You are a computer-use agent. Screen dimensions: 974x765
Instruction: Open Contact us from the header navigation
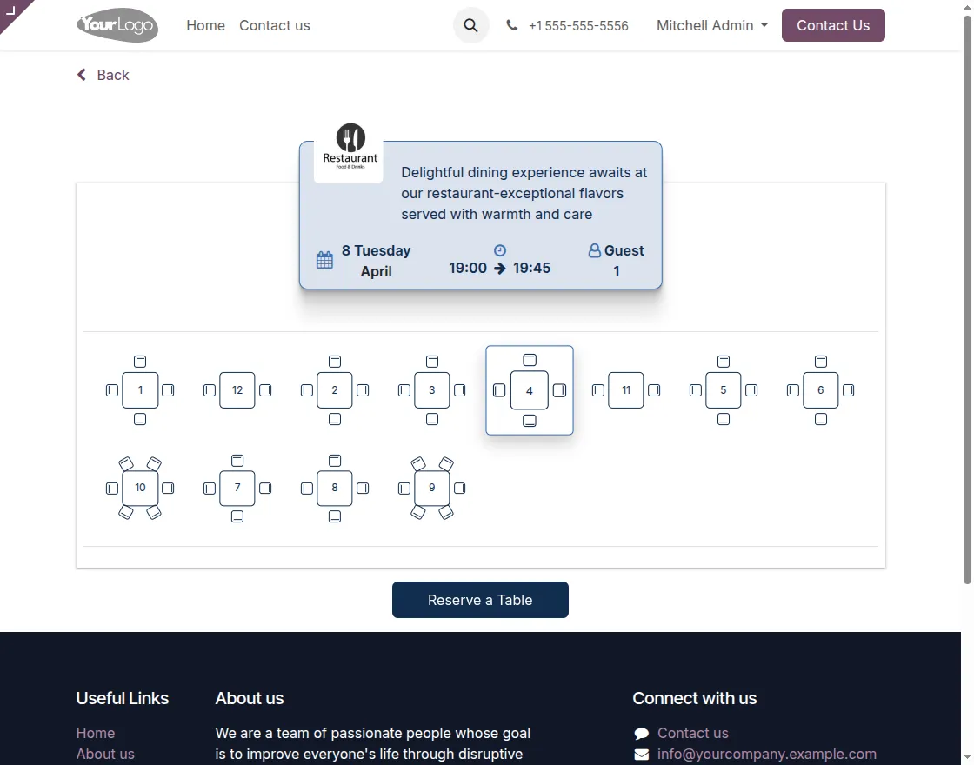[x=274, y=25]
